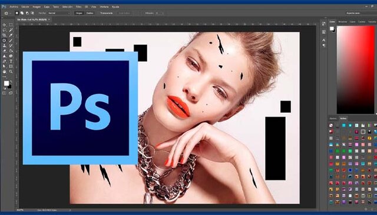Click Color panel foreground swatch
This screenshot has height=215, width=377.
click(x=332, y=29)
